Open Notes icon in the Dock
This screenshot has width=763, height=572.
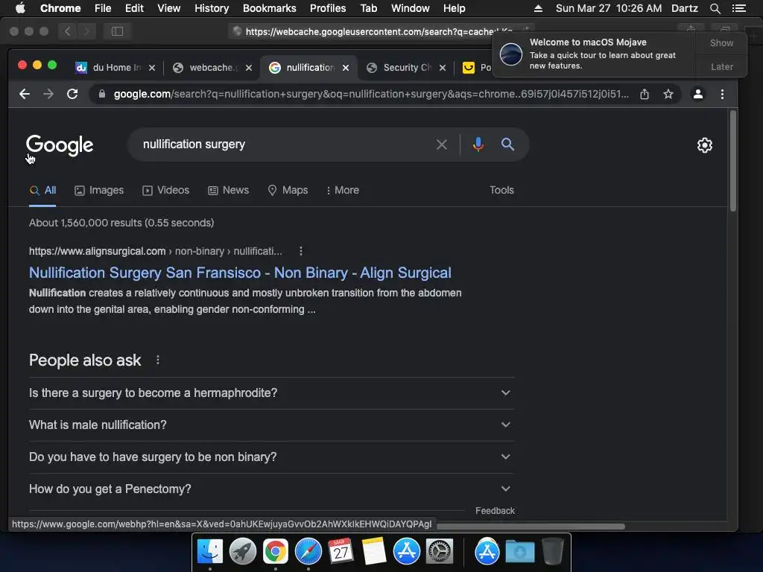pyautogui.click(x=374, y=552)
